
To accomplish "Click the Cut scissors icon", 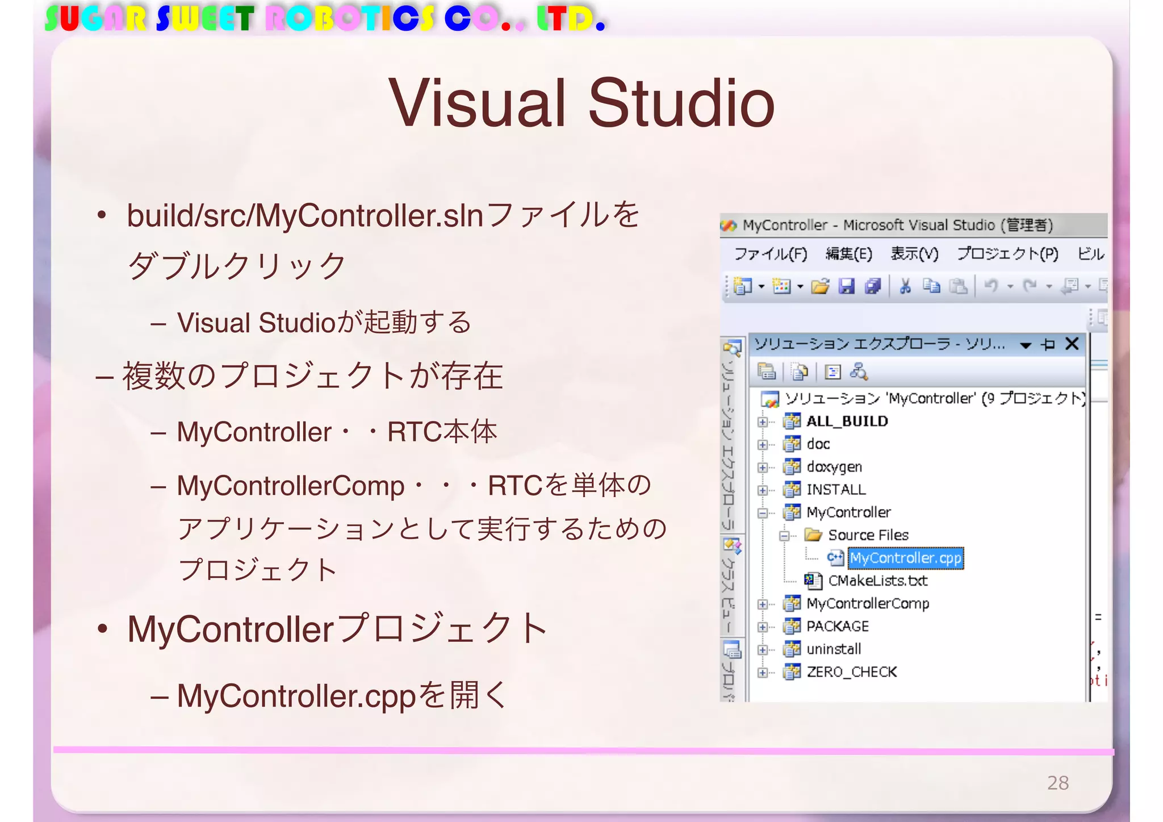I will 905,286.
